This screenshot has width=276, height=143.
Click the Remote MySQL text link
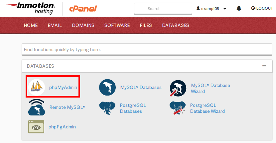(x=67, y=107)
